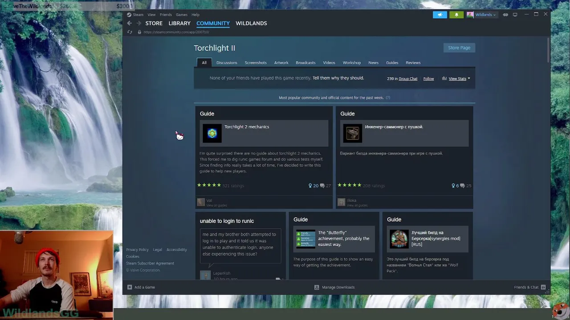The height and width of the screenshot is (320, 570).
Task: Click LeperFish's avatar
Action: (205, 275)
